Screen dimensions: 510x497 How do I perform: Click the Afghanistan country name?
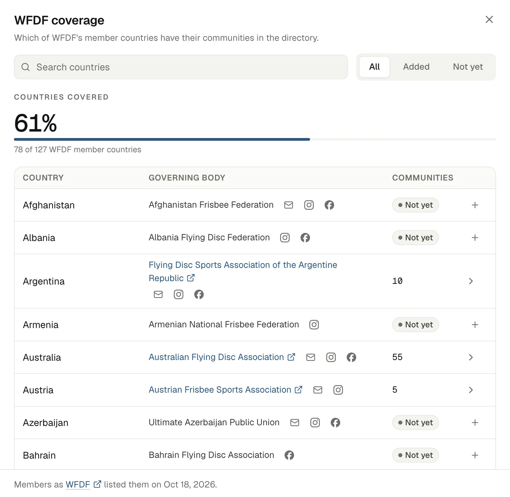tap(49, 205)
